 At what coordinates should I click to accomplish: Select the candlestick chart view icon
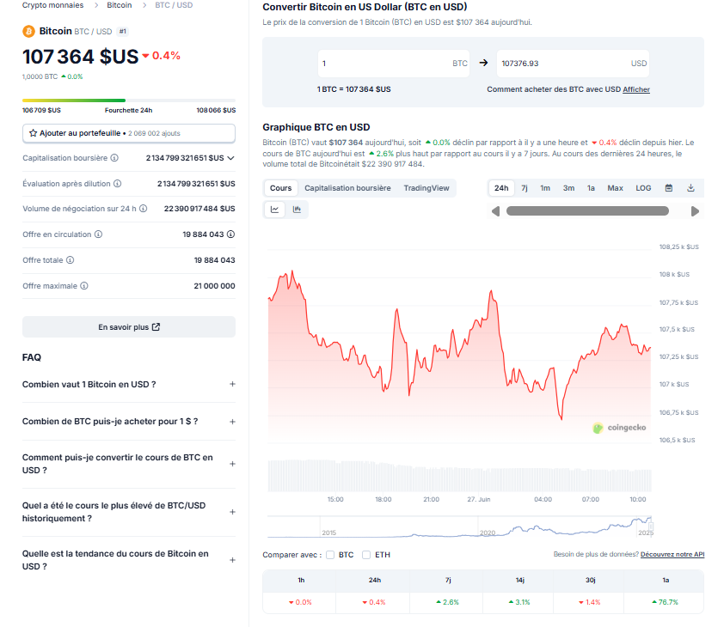click(x=297, y=210)
